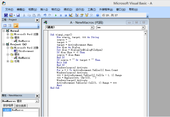Open the 运行(R) menu
170x117 pixels.
(80, 9)
